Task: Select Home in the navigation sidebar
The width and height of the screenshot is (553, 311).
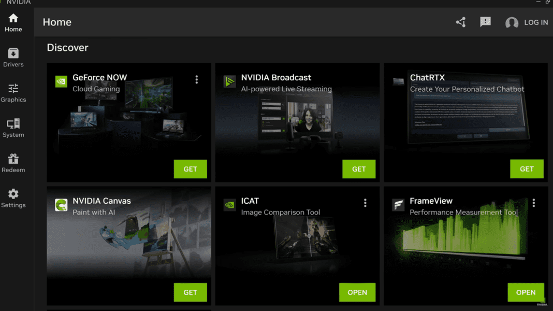Action: point(13,22)
